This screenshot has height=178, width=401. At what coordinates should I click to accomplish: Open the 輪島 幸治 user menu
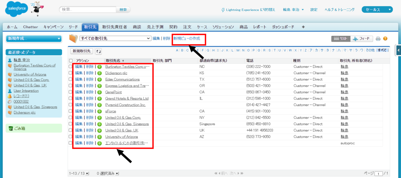(x=293, y=10)
